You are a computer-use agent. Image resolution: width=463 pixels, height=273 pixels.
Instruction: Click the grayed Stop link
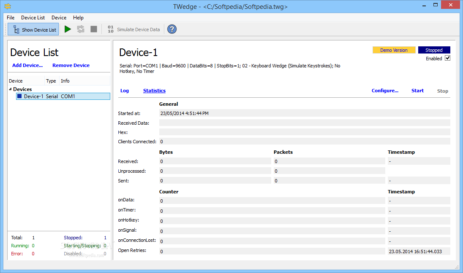(x=442, y=91)
